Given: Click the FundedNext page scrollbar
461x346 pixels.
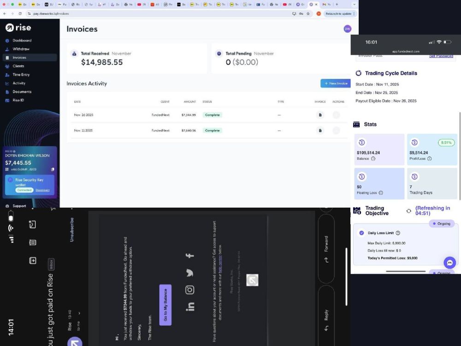Looking at the screenshot, I should [459, 155].
